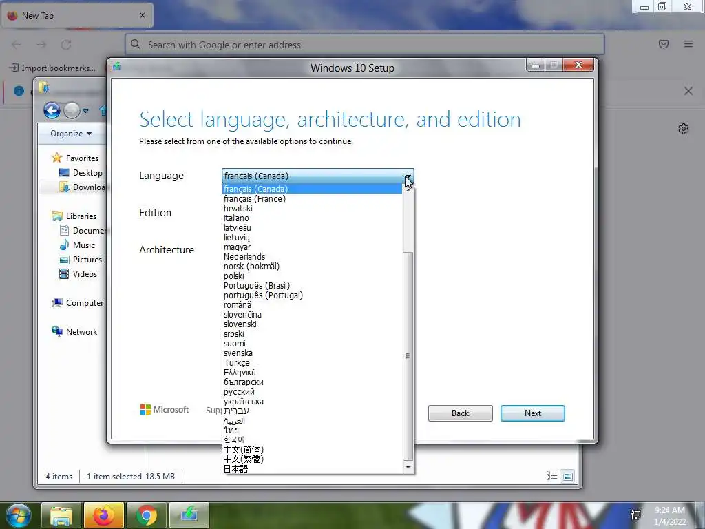Choose hrvatski in the language dropdown

pyautogui.click(x=313, y=208)
